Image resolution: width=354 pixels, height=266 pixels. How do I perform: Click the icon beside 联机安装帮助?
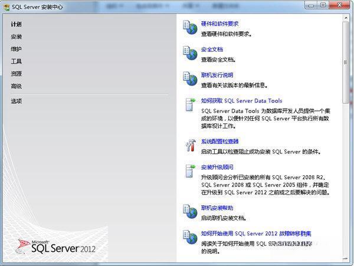(x=190, y=212)
